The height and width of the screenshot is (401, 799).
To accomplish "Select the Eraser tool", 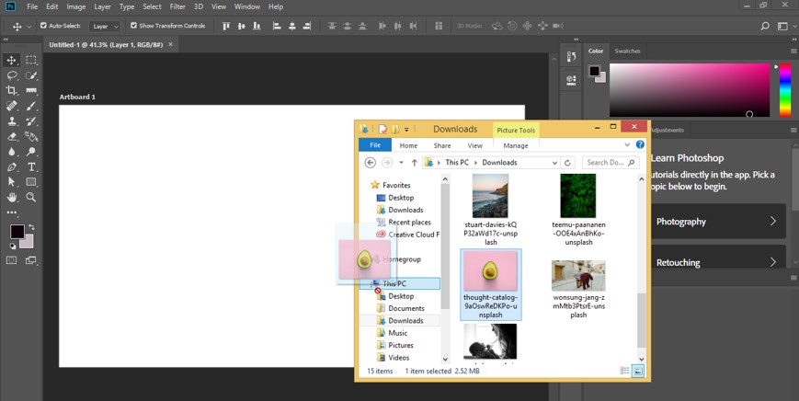I will pos(12,136).
